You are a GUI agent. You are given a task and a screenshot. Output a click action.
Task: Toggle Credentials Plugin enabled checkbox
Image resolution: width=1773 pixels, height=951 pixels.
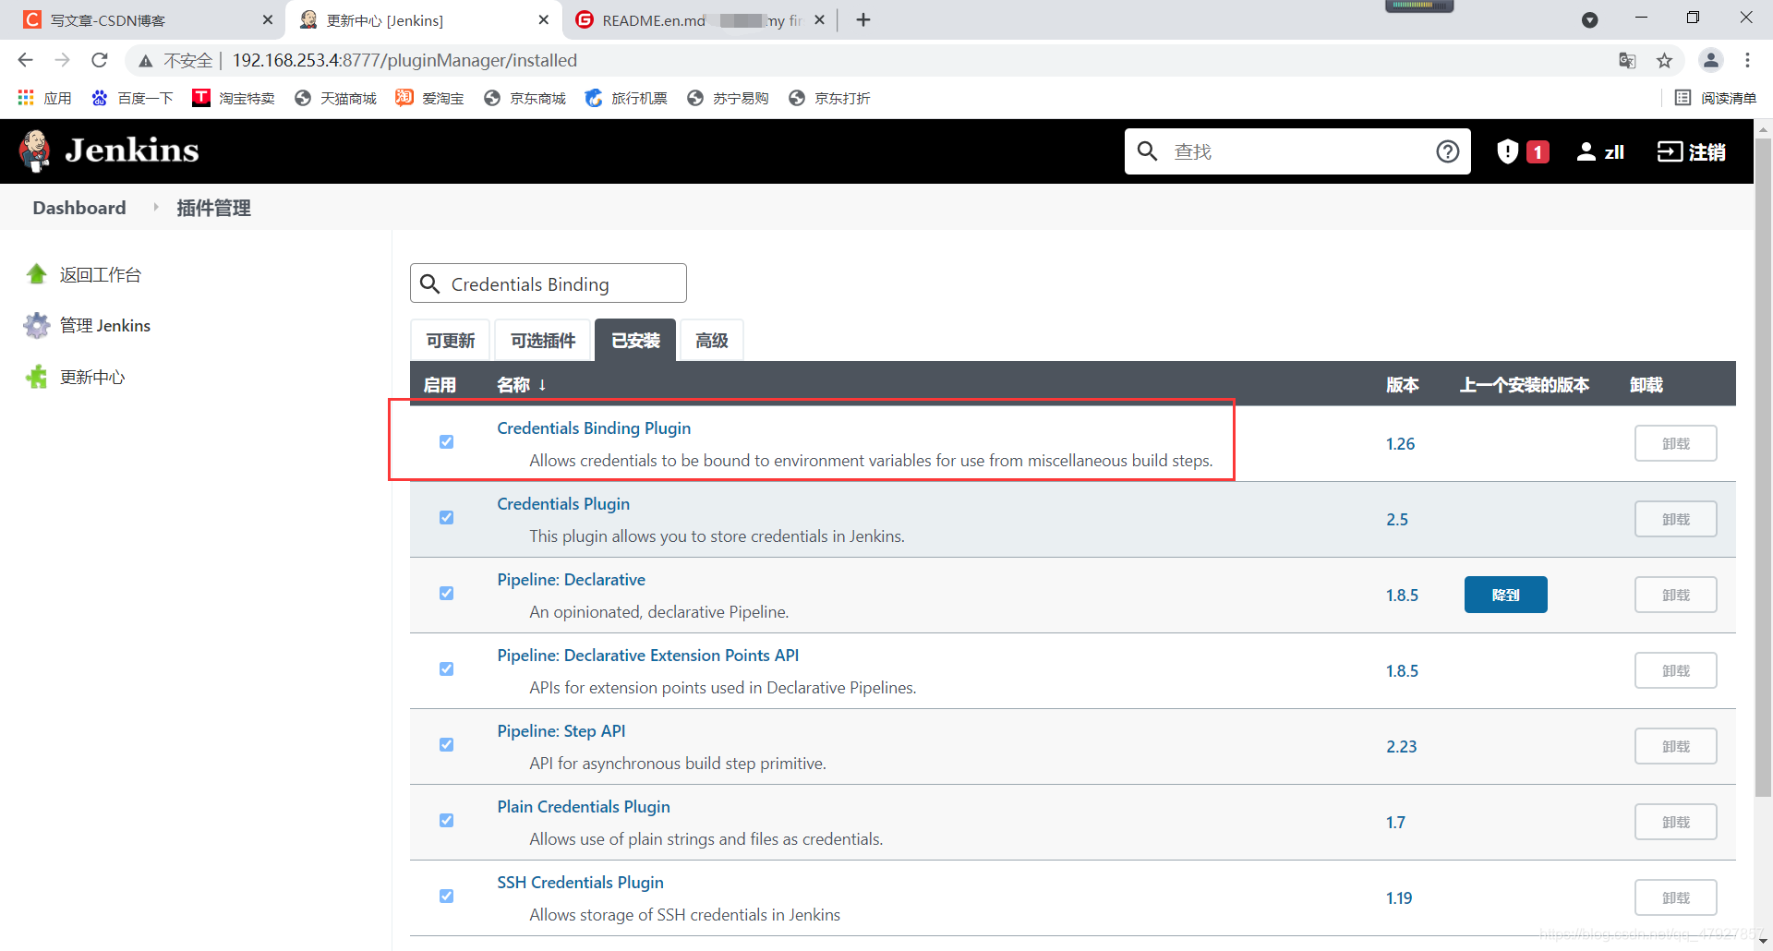[x=446, y=518]
